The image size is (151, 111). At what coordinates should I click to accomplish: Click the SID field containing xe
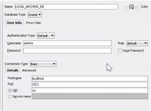click(90, 90)
